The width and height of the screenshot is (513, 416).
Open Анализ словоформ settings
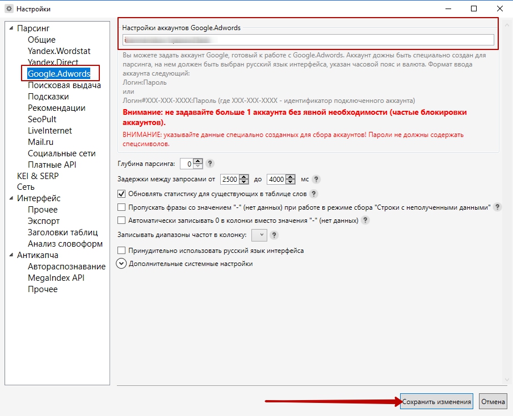[65, 244]
